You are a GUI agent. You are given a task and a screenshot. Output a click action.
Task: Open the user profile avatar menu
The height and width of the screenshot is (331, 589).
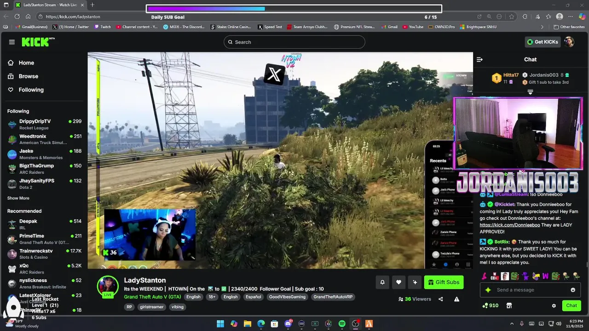(569, 42)
